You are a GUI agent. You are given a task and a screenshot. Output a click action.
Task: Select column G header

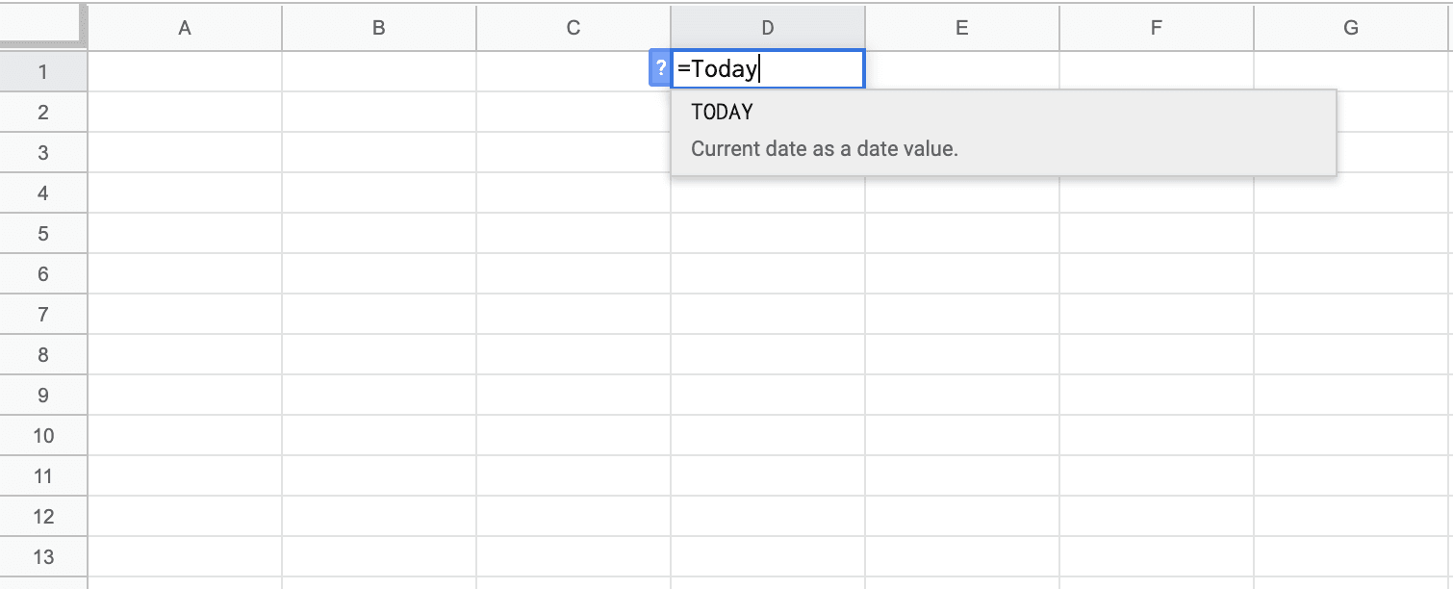pyautogui.click(x=1351, y=28)
